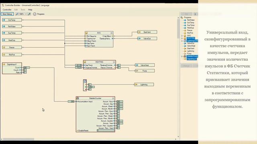
Task: Click the Programs root icon in the tree
Action: pos(182,18)
